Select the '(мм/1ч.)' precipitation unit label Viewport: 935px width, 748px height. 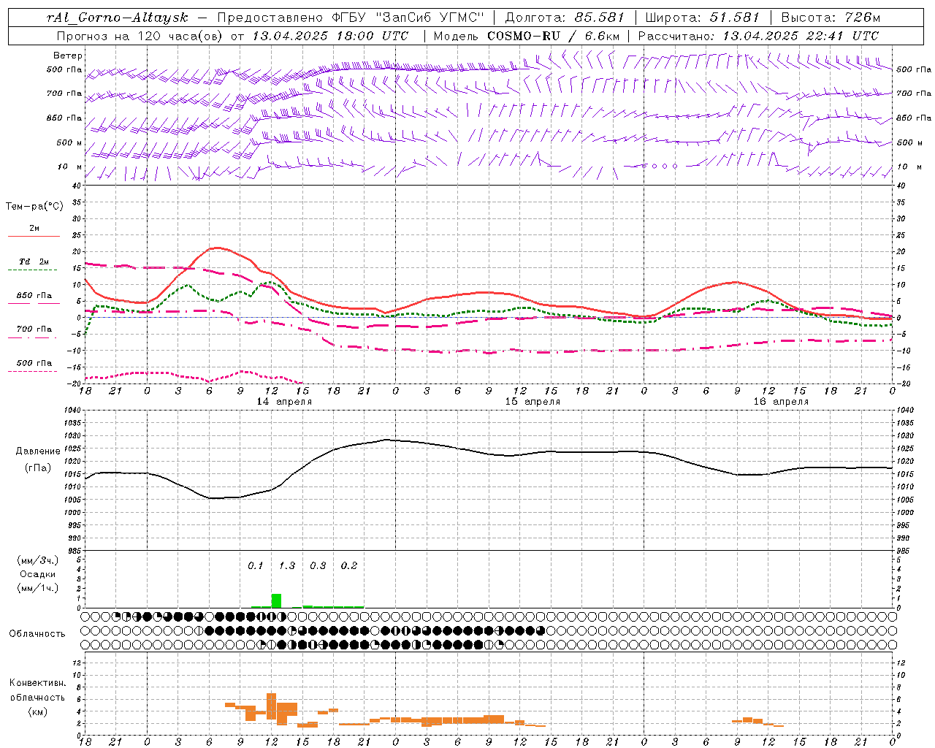[x=38, y=588]
